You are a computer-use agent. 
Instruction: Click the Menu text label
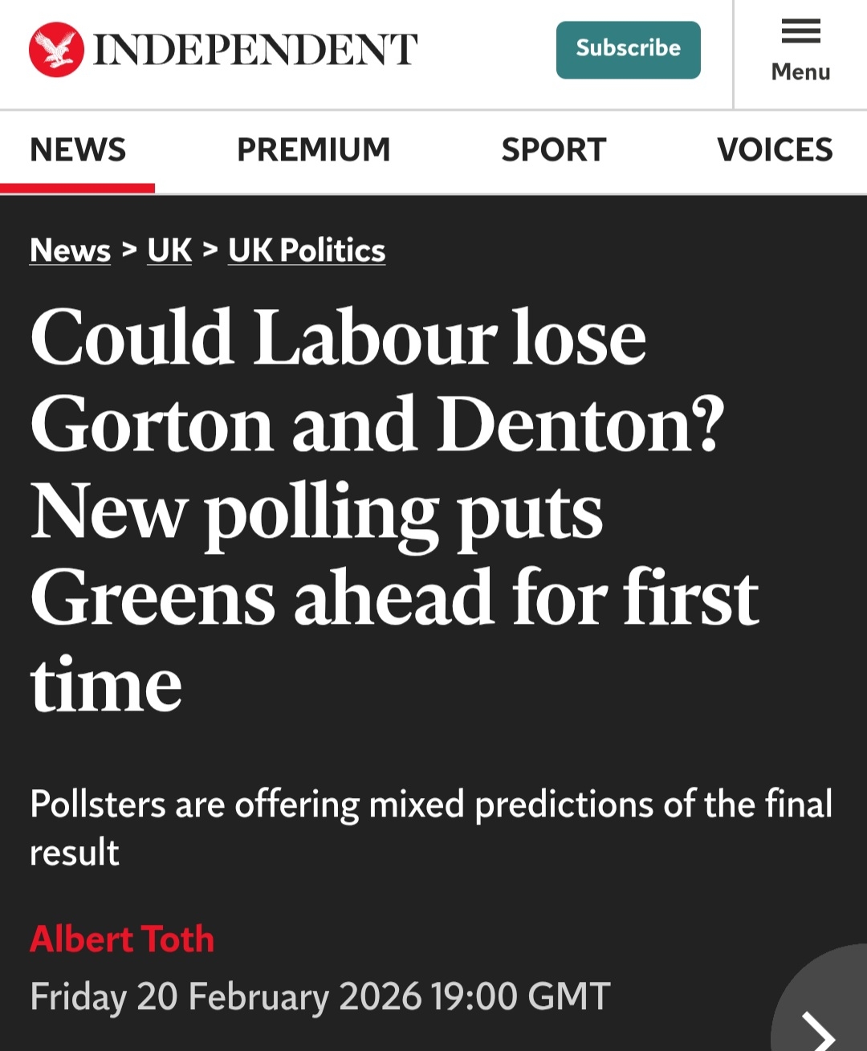click(800, 72)
